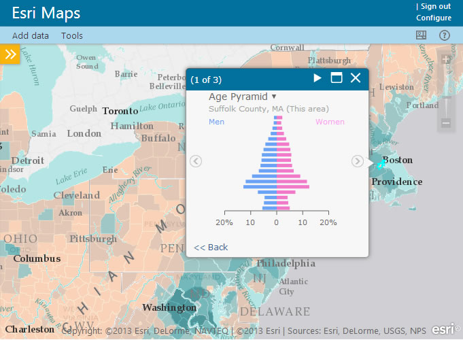Image resolution: width=463 pixels, height=340 pixels.
Task: Open the basemap gallery icon
Action: 421,35
